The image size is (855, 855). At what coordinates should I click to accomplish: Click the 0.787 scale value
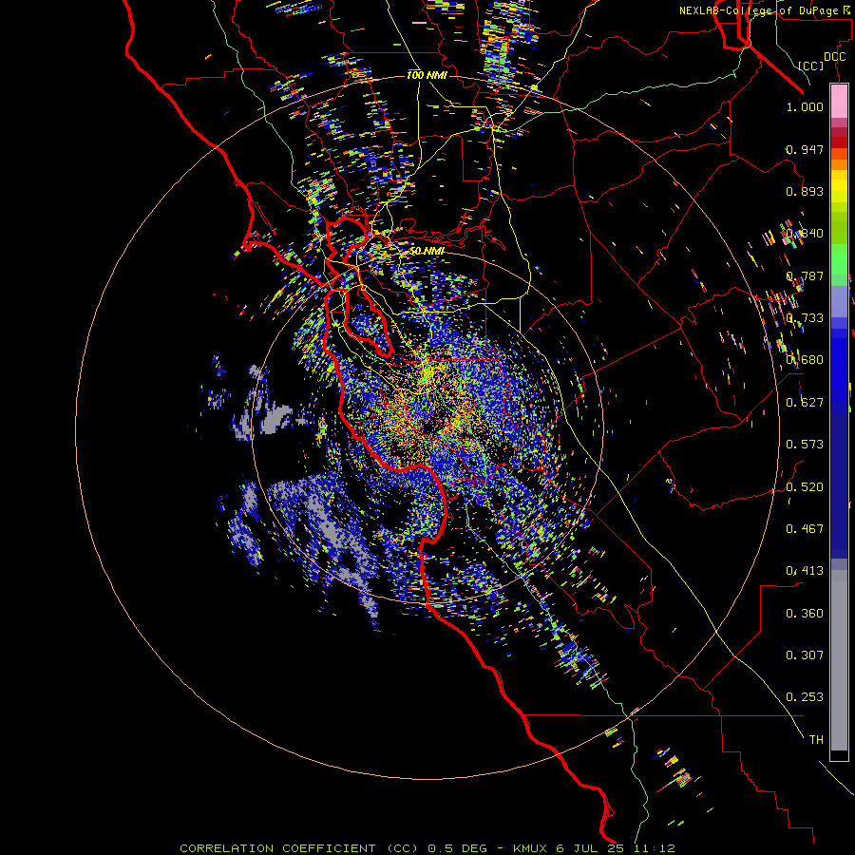(805, 275)
